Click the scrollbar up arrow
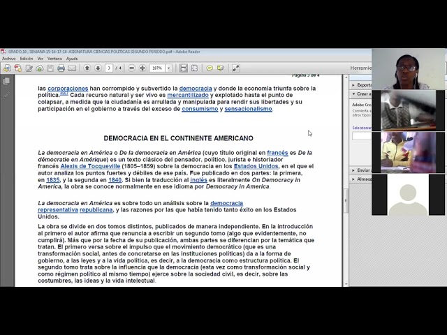 tap(346, 77)
